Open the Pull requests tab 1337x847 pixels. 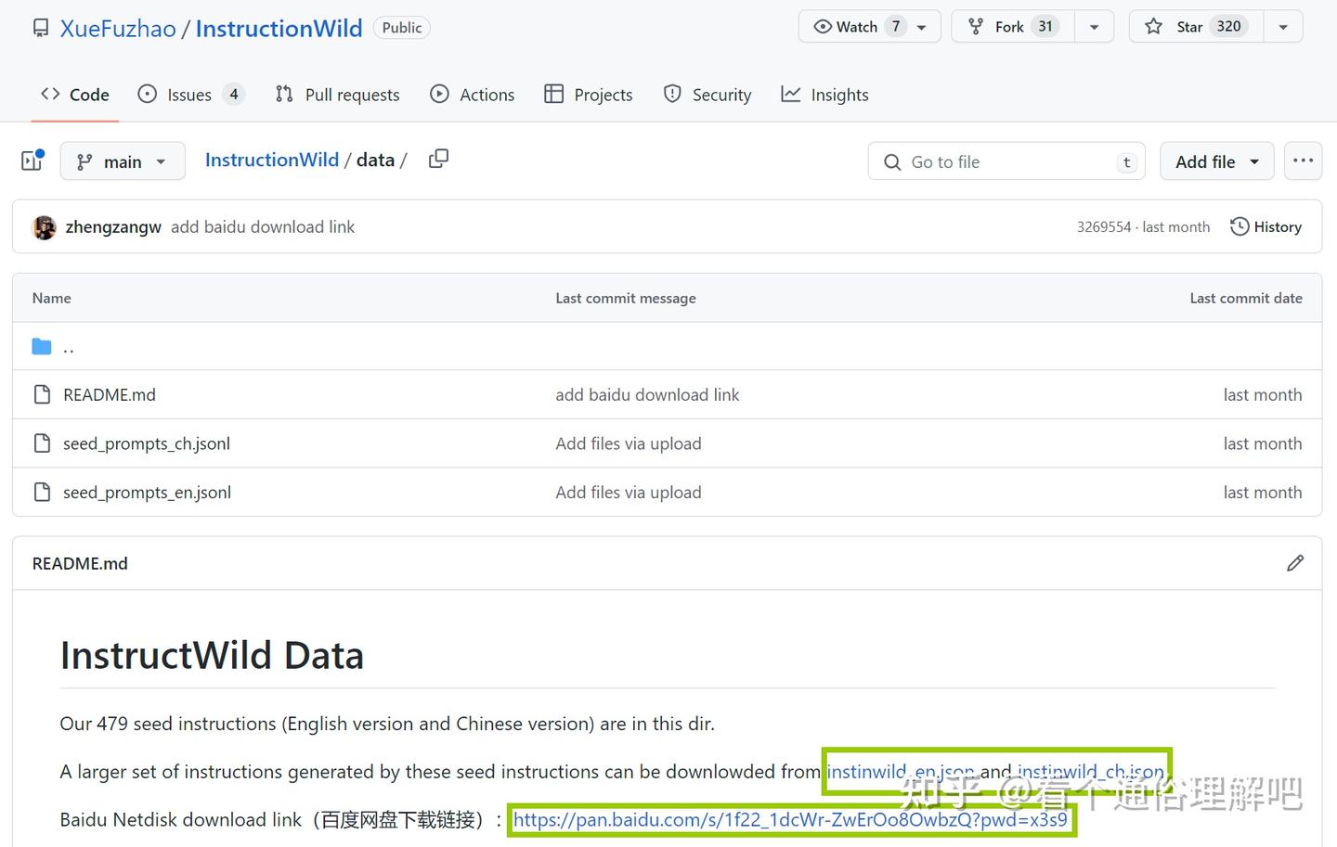(x=338, y=95)
